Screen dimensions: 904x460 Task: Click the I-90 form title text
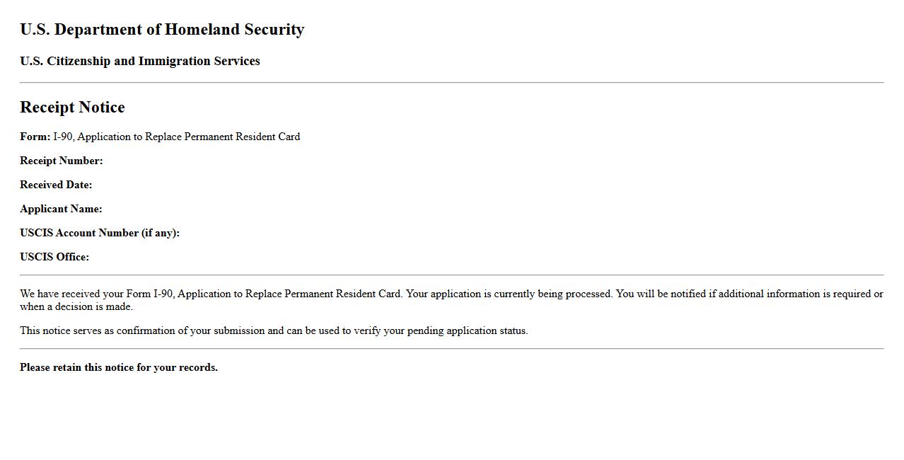coord(177,137)
